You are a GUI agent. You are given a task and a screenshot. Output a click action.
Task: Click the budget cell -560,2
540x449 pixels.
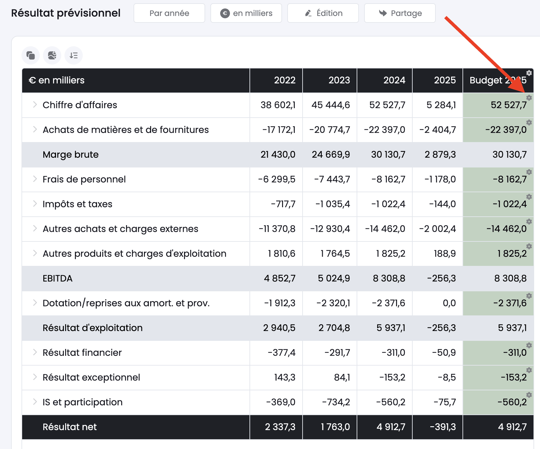pos(498,402)
